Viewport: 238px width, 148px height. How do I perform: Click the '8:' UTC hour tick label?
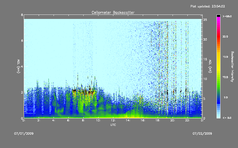(x=83, y=120)
